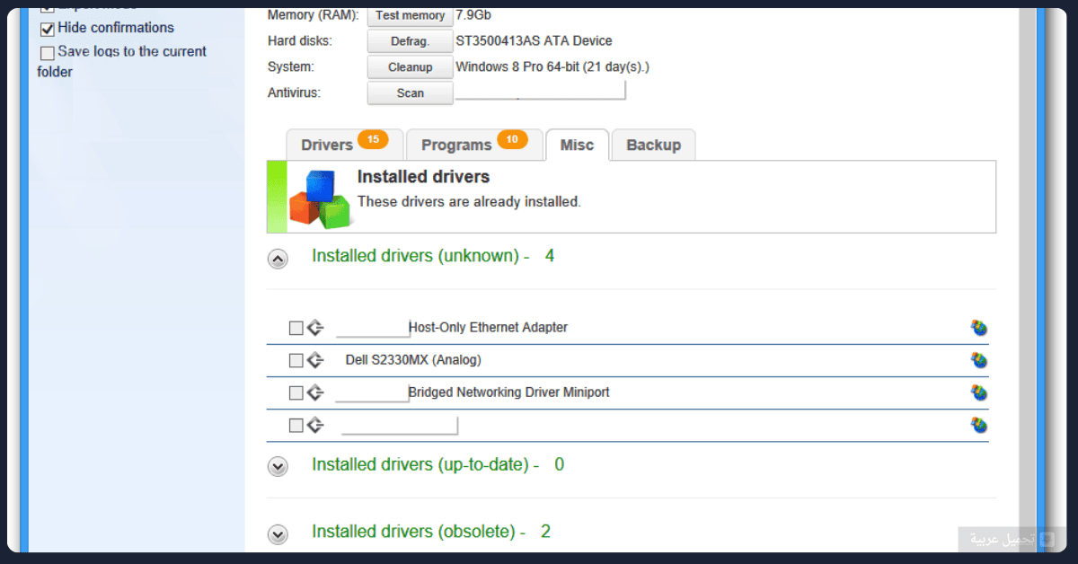Click the 'Installed drivers (up-to-date) - 0' heading
The height and width of the screenshot is (564, 1078).
coord(438,464)
